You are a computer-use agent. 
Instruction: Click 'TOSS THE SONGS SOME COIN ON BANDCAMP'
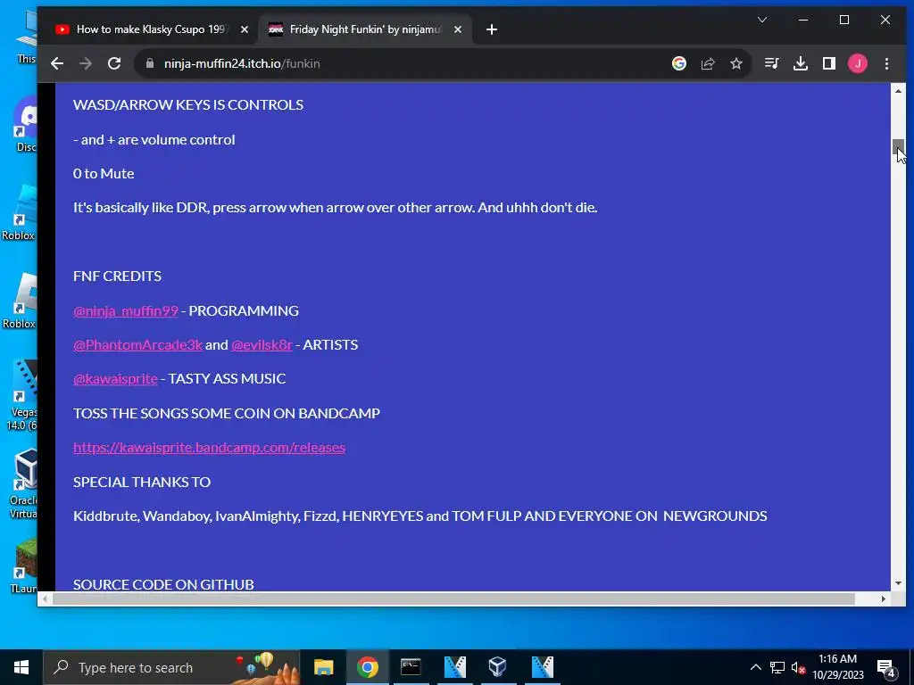coord(227,413)
